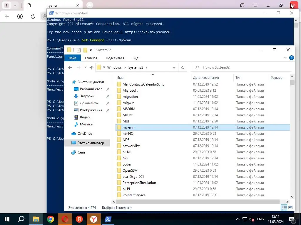The width and height of the screenshot is (301, 225).
Task: Select the MSDRM folder icon
Action: pyautogui.click(x=119, y=109)
